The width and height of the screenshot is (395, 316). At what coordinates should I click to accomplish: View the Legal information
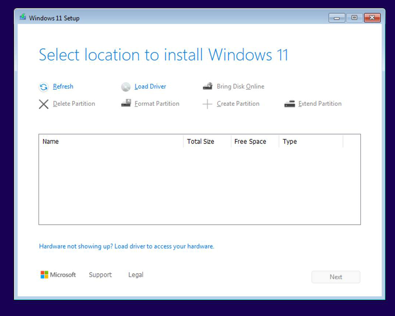[x=135, y=275]
